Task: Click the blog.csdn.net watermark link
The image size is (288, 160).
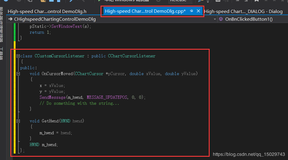Action: (249, 154)
